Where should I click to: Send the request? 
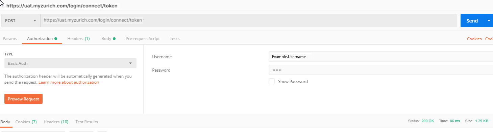pos(472,20)
